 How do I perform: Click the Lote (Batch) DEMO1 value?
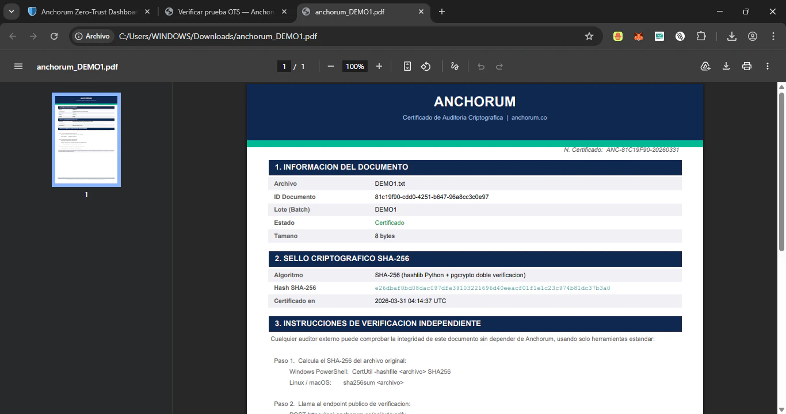[x=386, y=209]
